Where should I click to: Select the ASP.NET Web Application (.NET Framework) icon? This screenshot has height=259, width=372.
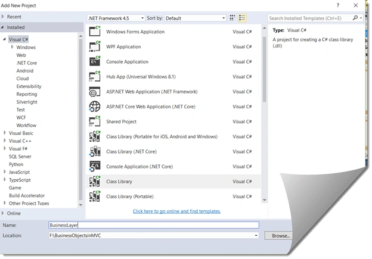point(95,92)
